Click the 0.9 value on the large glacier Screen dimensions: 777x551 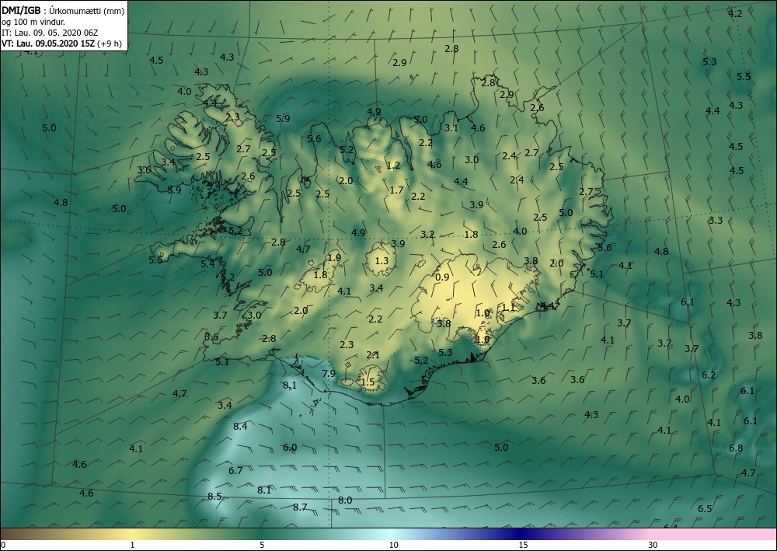click(x=442, y=277)
